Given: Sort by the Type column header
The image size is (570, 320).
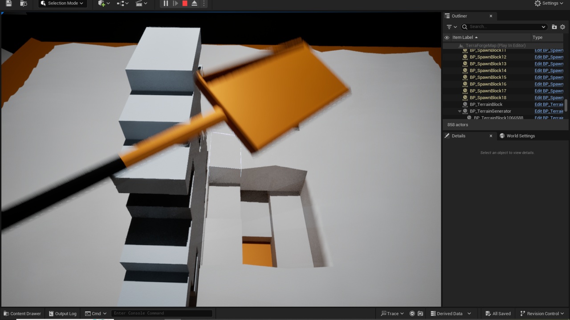Looking at the screenshot, I should click(537, 37).
